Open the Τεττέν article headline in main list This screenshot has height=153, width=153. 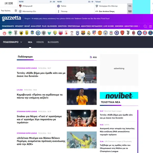[41, 74]
